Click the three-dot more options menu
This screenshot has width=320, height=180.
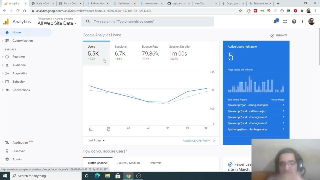[x=302, y=22]
